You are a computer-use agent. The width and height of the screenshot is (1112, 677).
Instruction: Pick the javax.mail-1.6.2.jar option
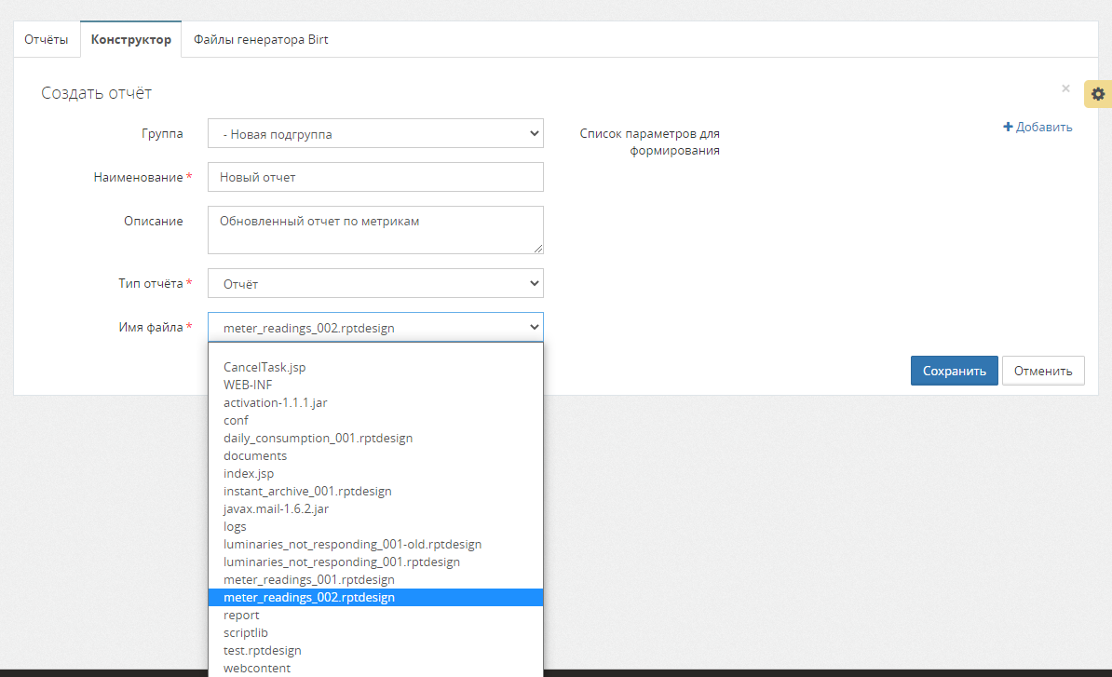click(276, 508)
